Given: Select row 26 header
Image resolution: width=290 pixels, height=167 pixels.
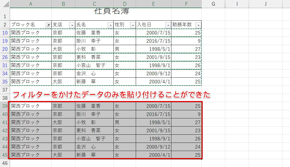Looking at the screenshot, I should pos(5,57).
